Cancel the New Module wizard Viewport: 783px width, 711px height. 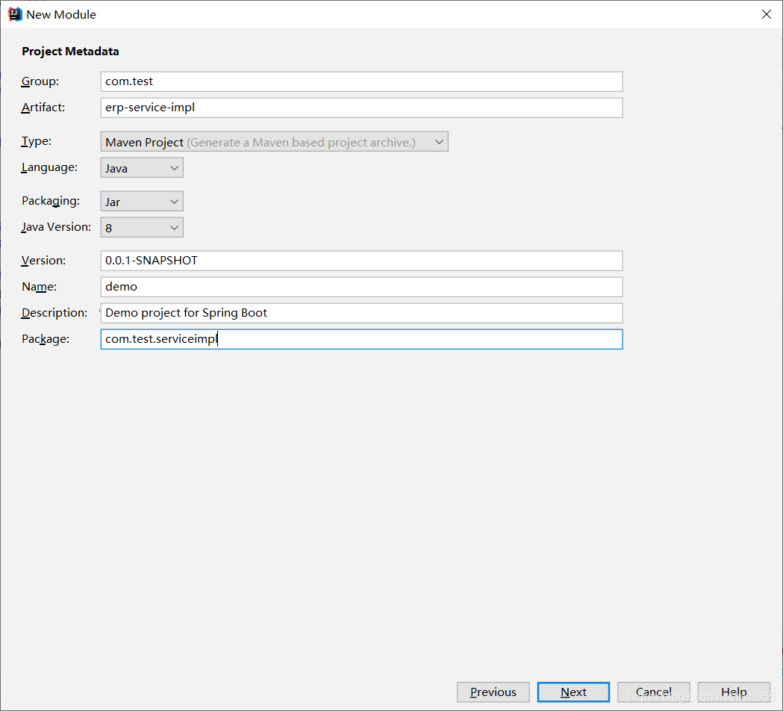(654, 692)
